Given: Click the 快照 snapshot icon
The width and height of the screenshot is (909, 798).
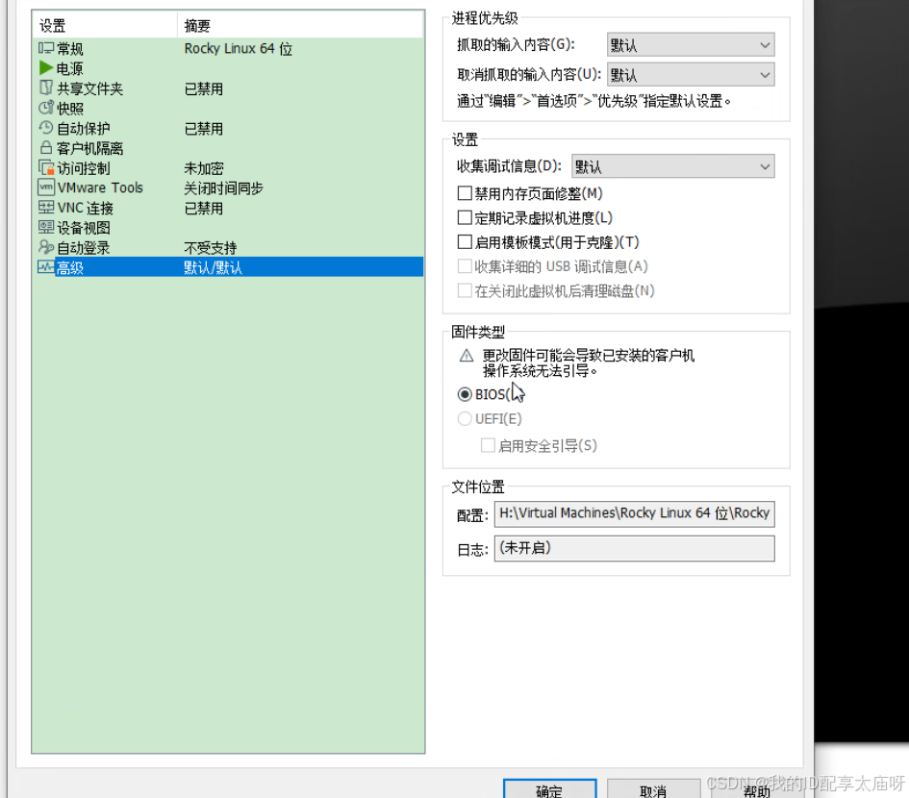Looking at the screenshot, I should coord(46,108).
